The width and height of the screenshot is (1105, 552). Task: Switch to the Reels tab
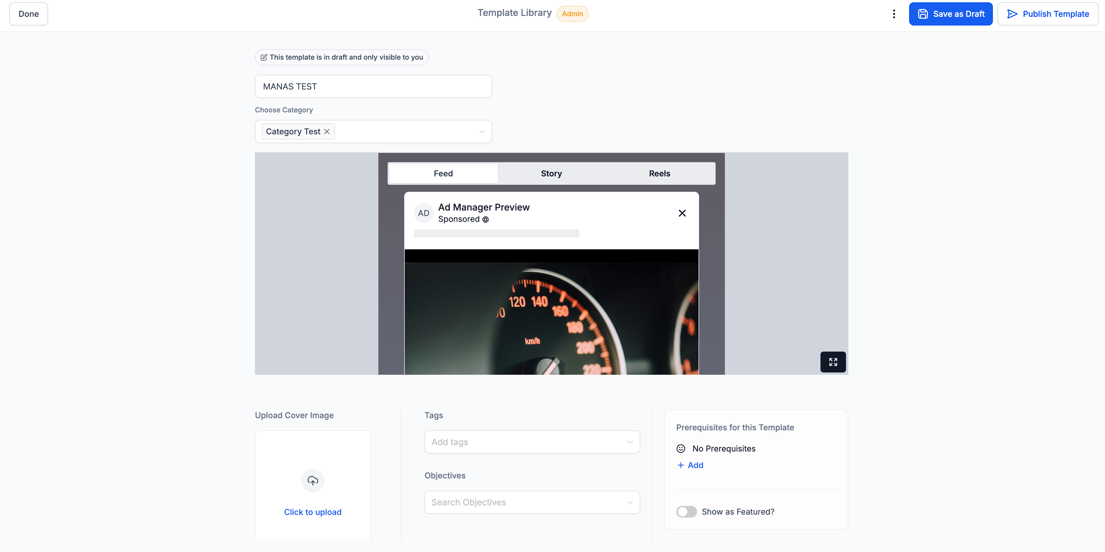click(659, 174)
